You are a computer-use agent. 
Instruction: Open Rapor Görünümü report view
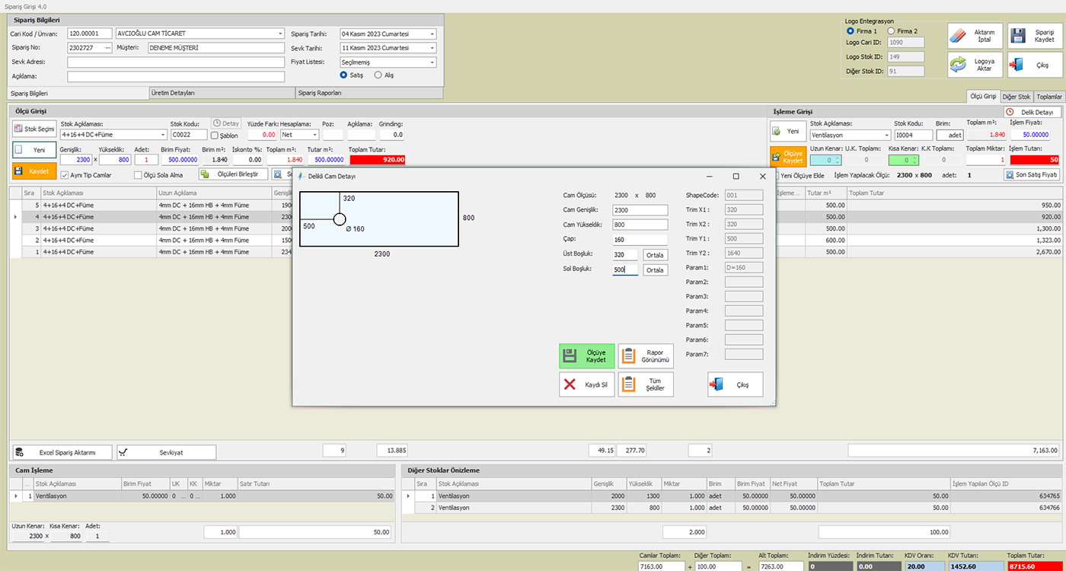646,356
